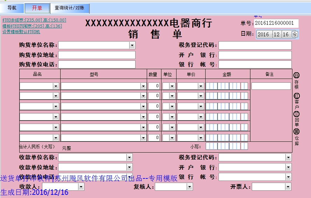
Task: Open 单价 dropdown in sixth row
Action: (201, 138)
